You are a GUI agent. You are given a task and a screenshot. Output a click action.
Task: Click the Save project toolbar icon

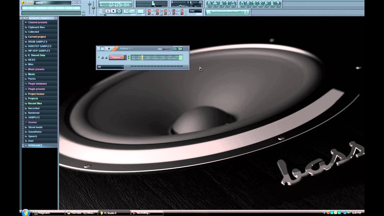(x=248, y=4)
